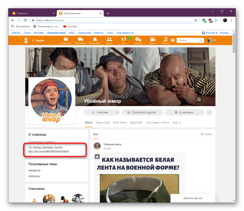Open Music (Музыка) note icon
Viewport: 244px width, 211px height.
pyautogui.click(x=165, y=40)
